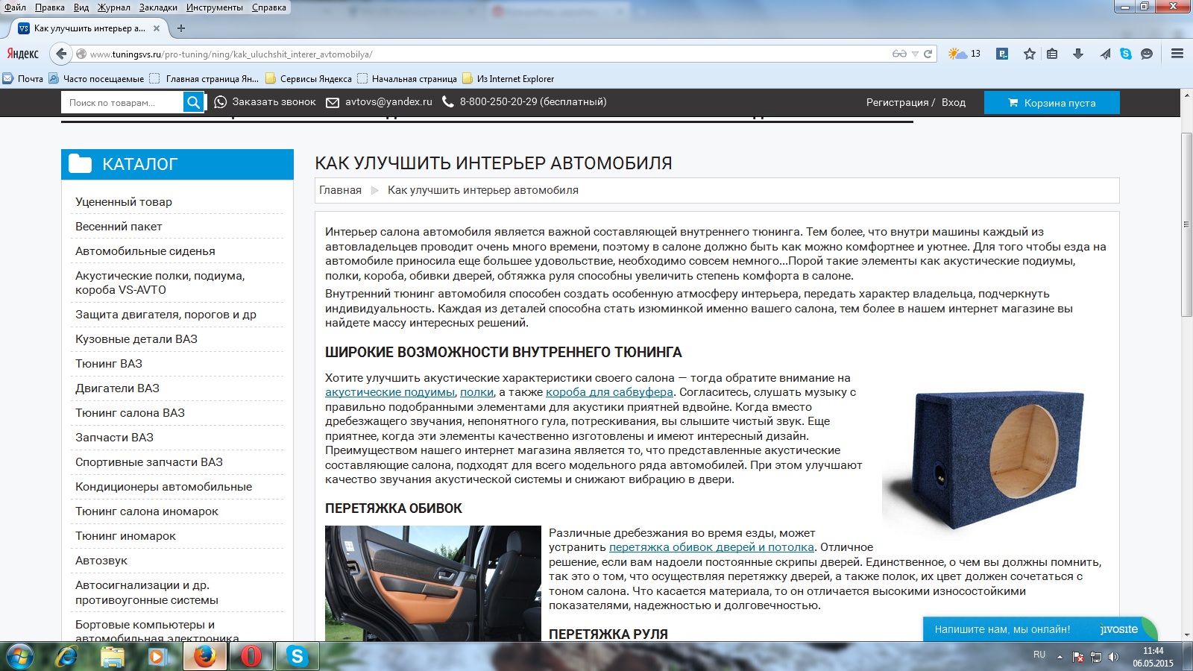The width and height of the screenshot is (1193, 671).
Task: Open Главная страница Ян... bookmark
Action: point(204,78)
